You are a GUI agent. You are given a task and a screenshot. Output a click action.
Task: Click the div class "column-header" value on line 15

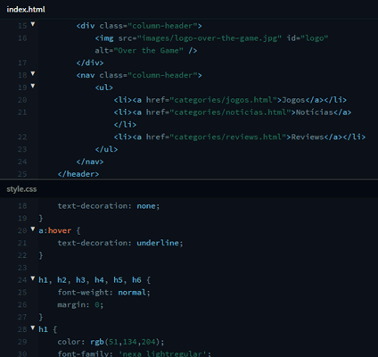click(162, 26)
